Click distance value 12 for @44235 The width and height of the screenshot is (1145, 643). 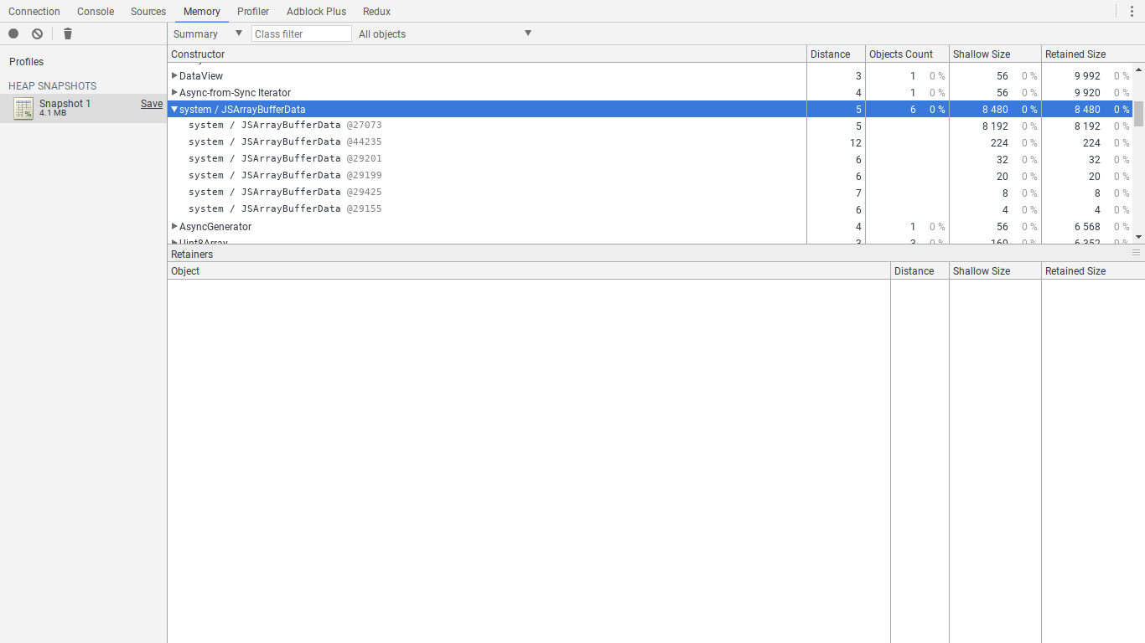pos(856,142)
